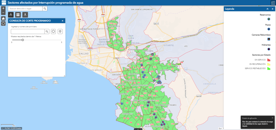Search the entered address or place
The width and height of the screenshot is (276, 130).
45,9
